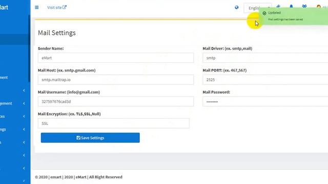
Task: Toggle the sidebar with the hamburger icon
Action: [36, 8]
